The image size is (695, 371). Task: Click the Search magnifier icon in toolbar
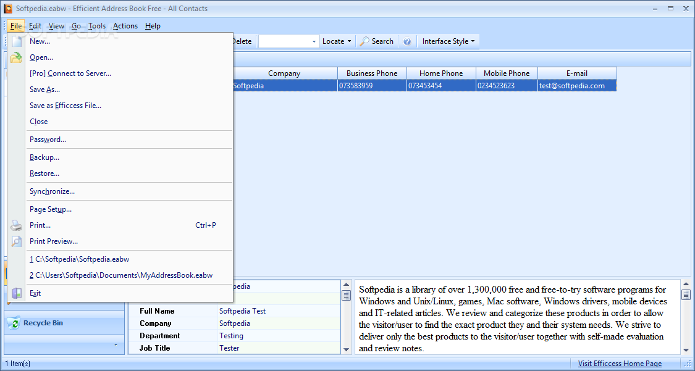[x=364, y=41]
